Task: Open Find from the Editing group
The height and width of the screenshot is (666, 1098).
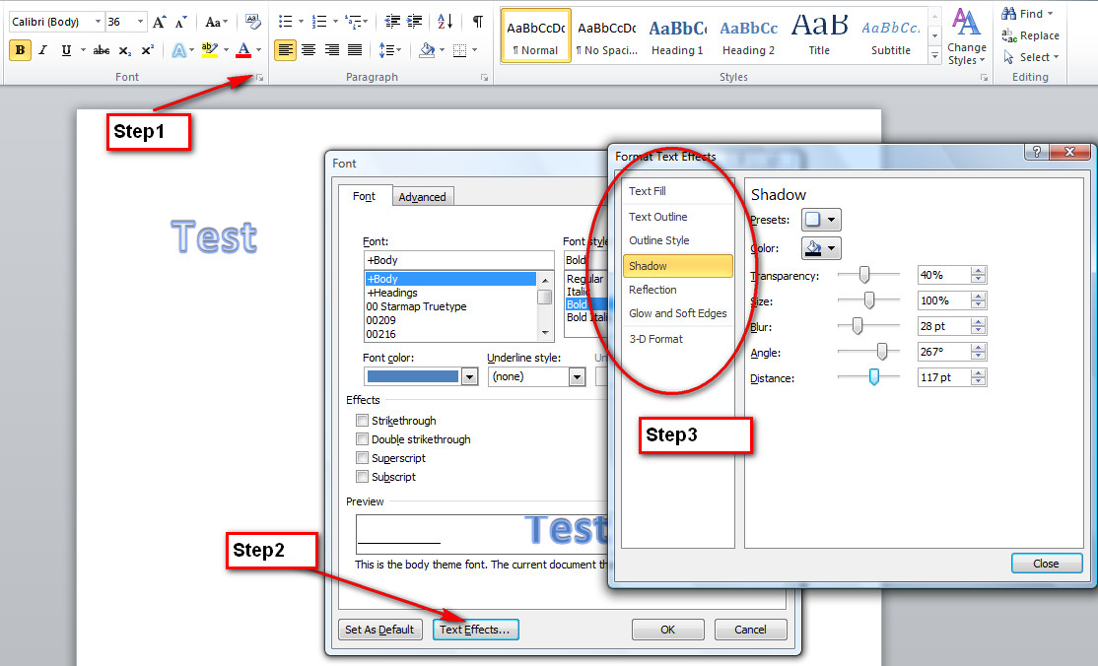Action: 1026,13
